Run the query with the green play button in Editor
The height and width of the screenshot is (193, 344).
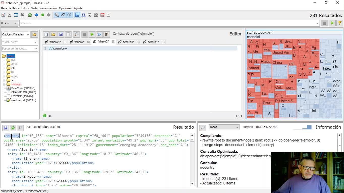[92, 34]
